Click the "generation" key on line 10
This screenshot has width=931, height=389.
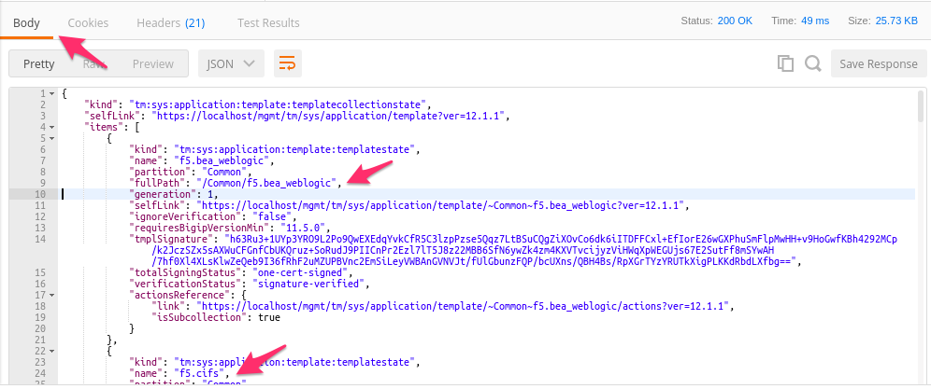161,194
